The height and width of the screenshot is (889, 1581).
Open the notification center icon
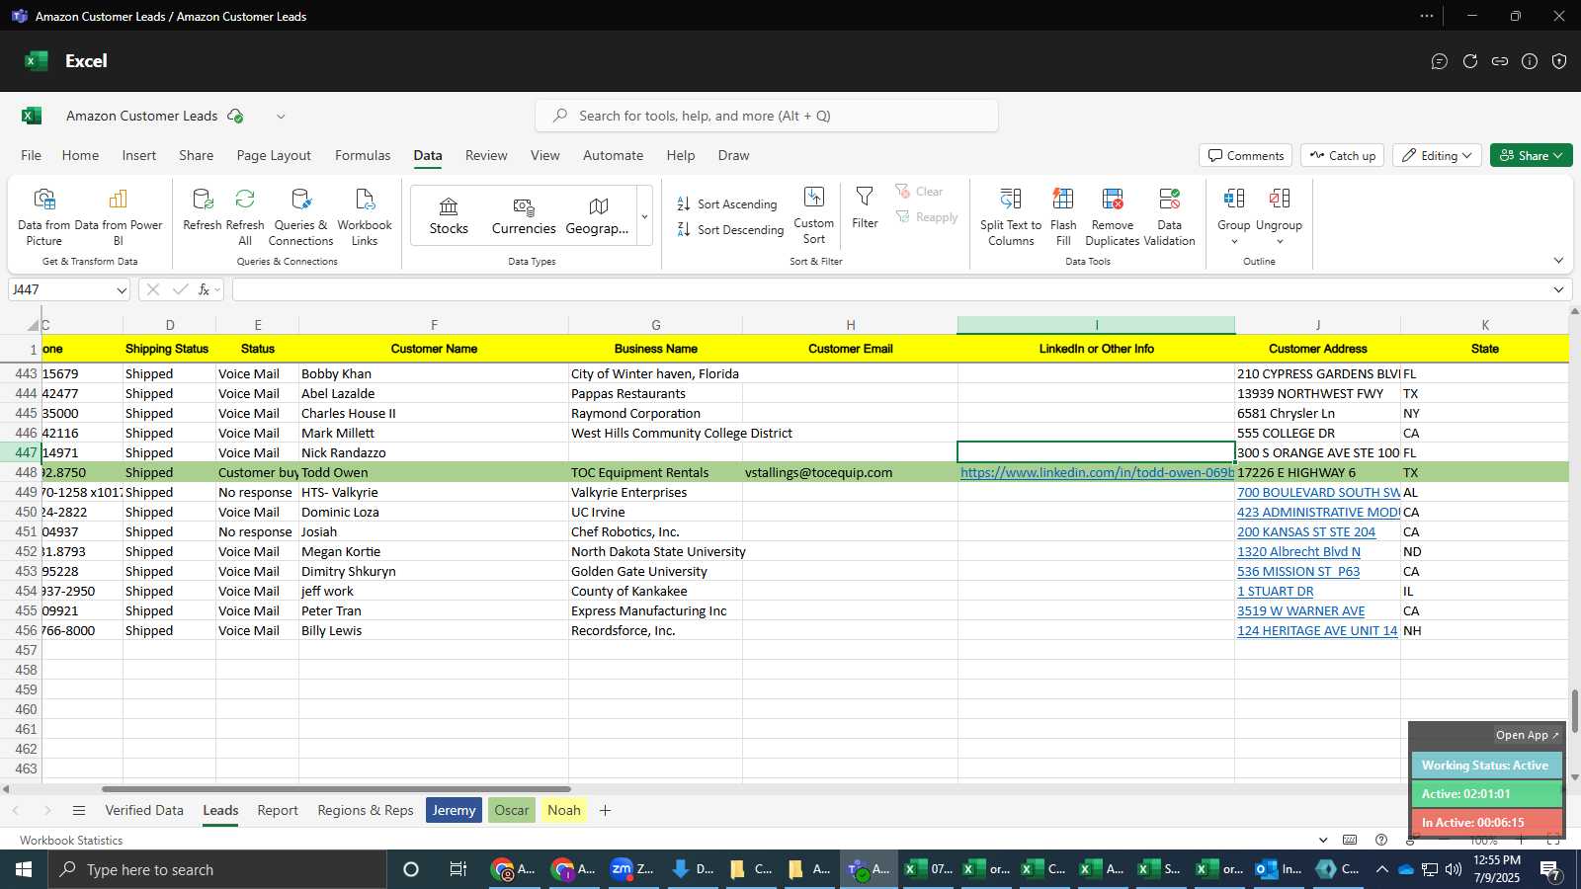pos(1551,869)
